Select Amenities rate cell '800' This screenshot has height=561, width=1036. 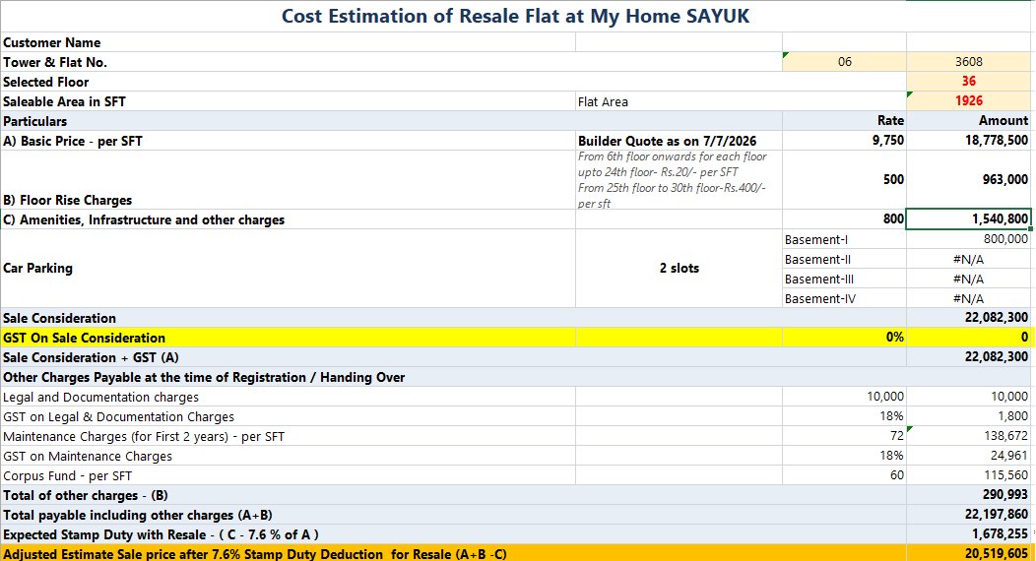pos(844,219)
